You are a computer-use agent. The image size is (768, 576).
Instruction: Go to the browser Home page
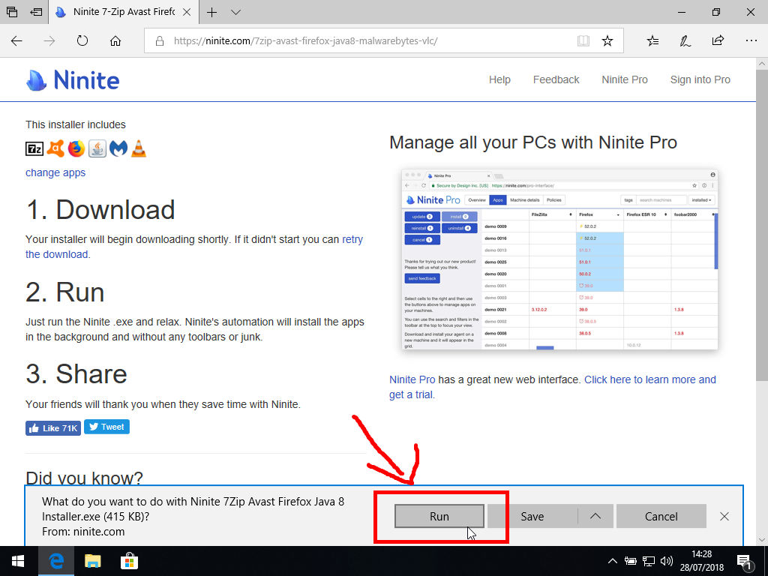(x=115, y=40)
